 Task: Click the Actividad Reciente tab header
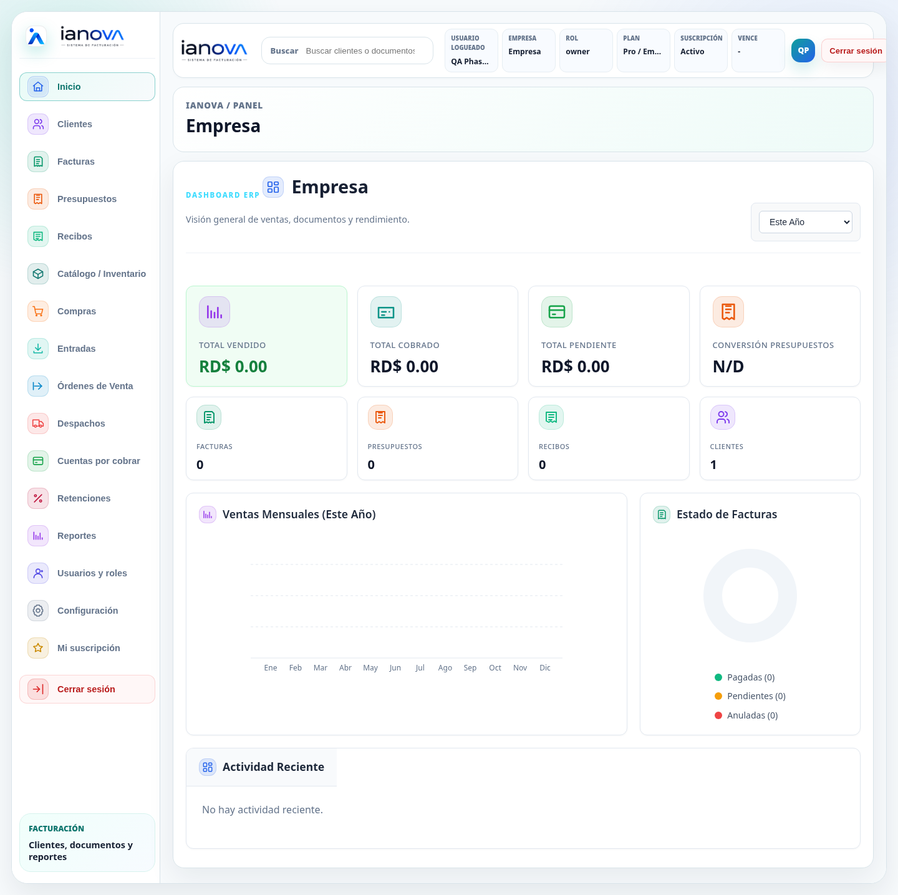261,767
